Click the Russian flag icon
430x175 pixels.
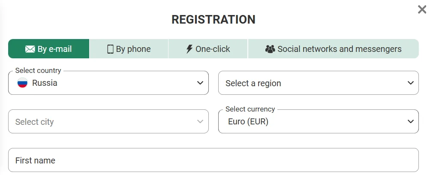[x=22, y=83]
